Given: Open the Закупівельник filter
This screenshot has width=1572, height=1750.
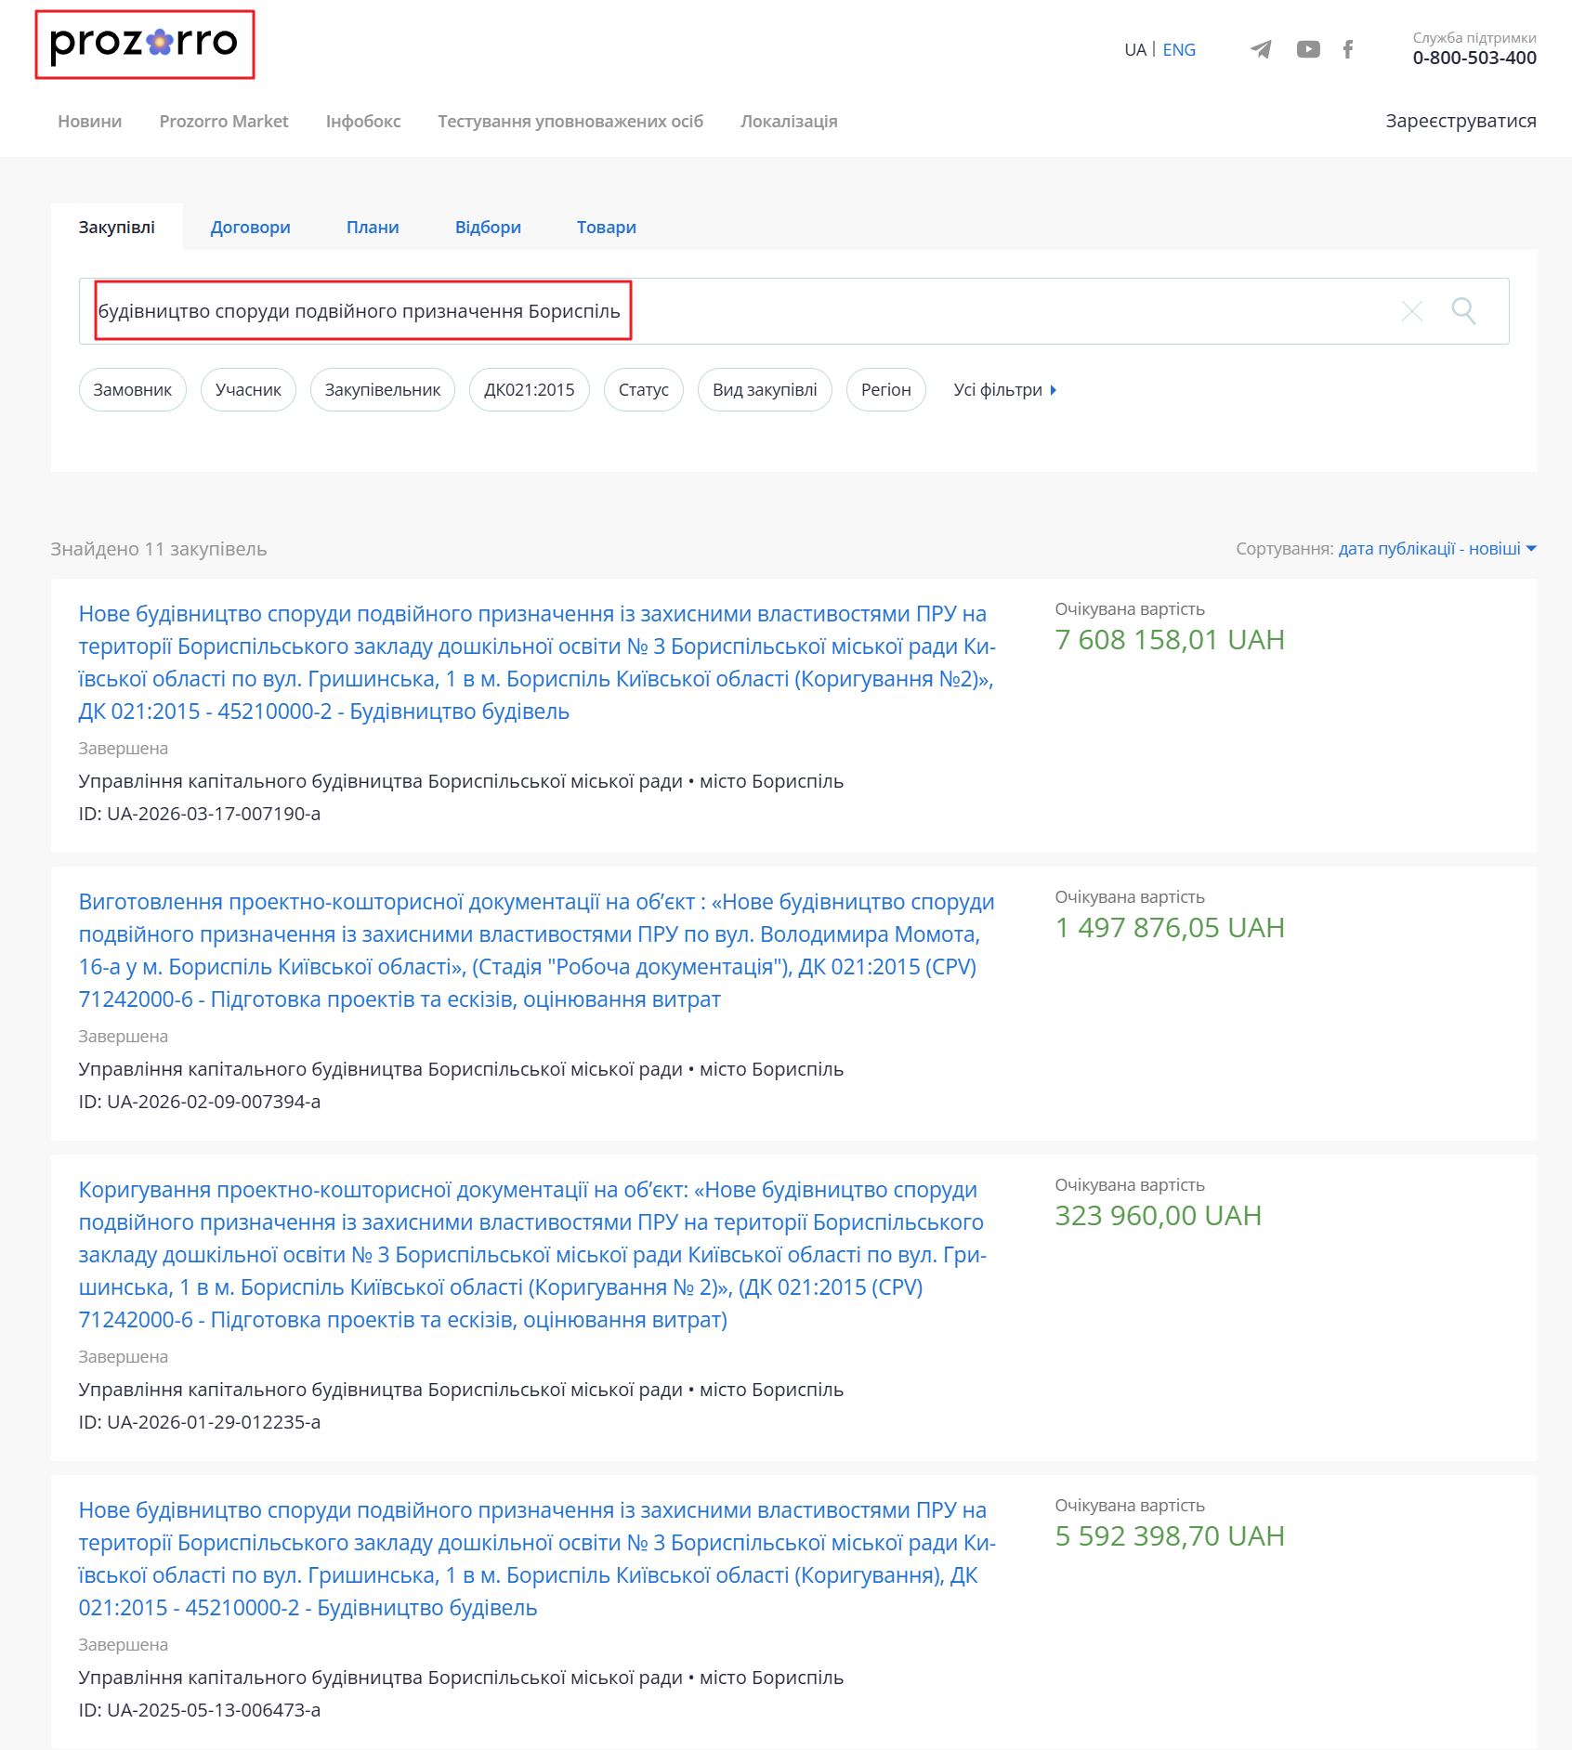Looking at the screenshot, I should [x=383, y=390].
